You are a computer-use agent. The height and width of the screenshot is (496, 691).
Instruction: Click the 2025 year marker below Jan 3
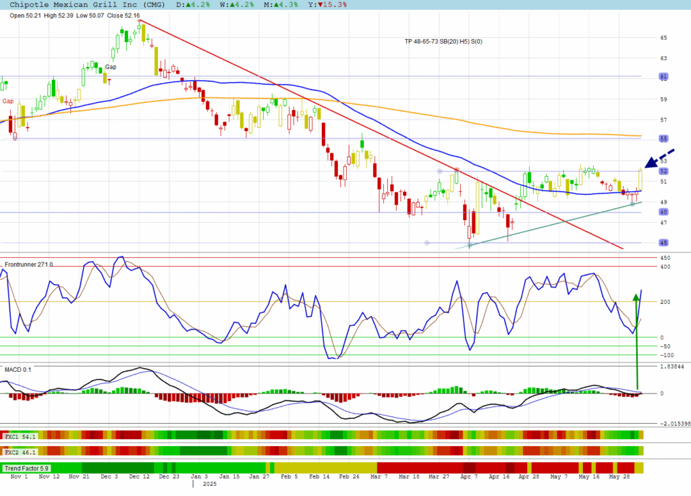pos(210,484)
